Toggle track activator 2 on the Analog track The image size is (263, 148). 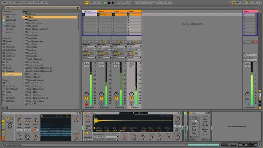102,98
